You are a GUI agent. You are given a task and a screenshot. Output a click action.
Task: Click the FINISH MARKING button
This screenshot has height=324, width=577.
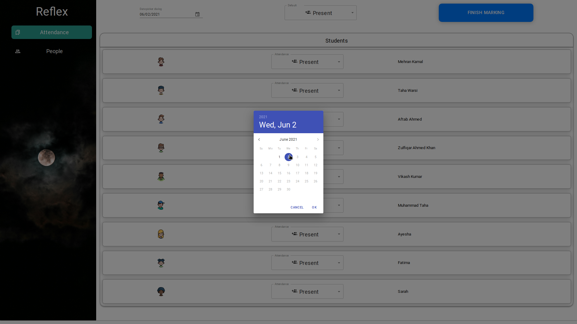pos(486,13)
